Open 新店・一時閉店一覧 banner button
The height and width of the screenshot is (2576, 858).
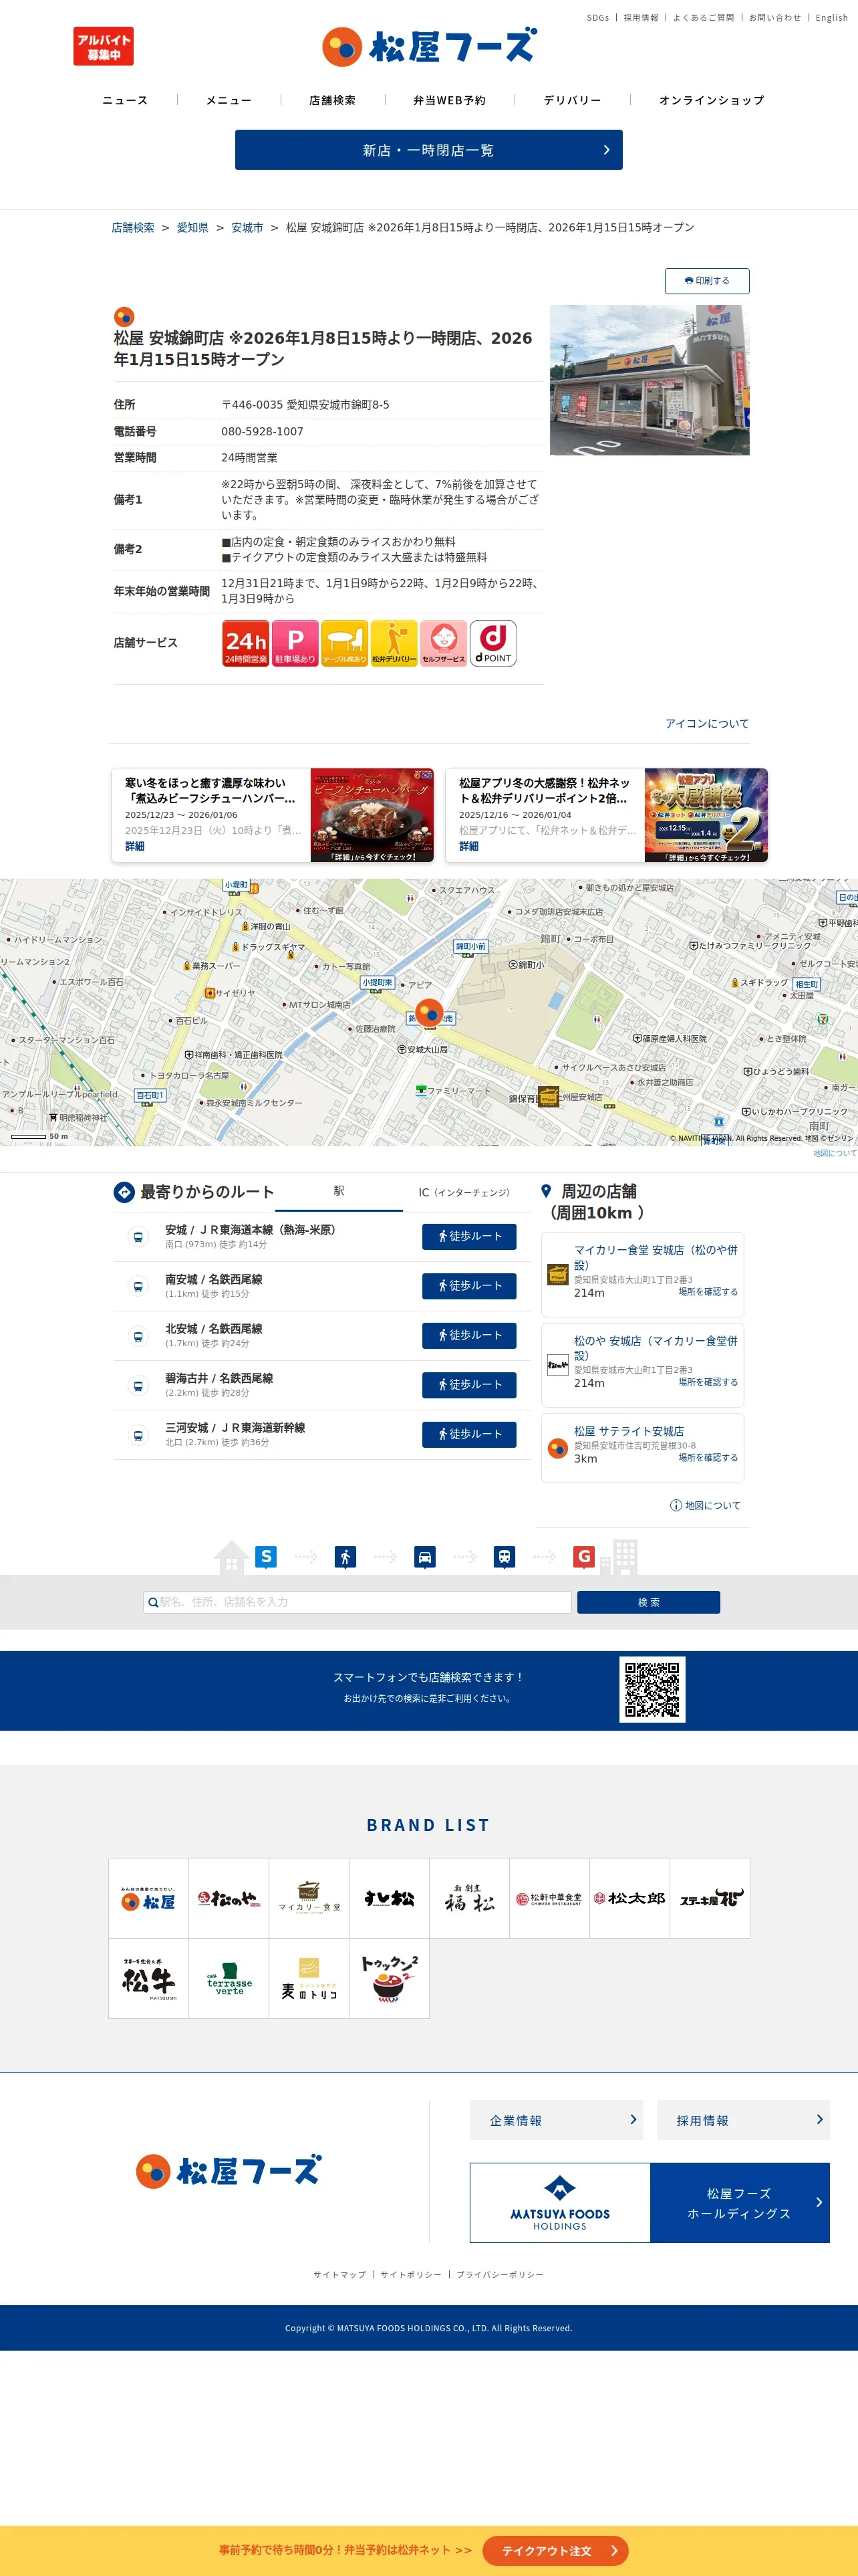click(428, 150)
